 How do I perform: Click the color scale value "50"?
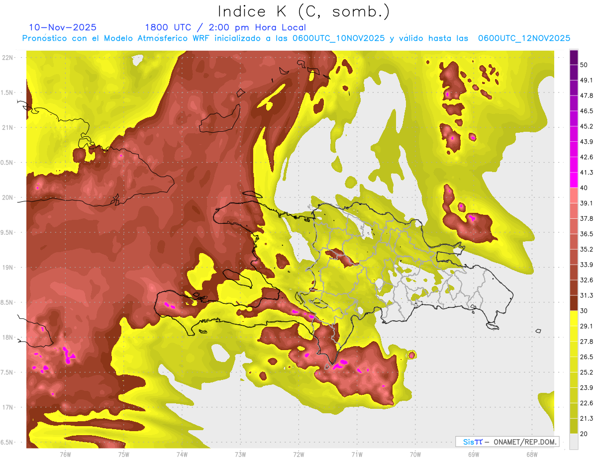tap(584, 65)
